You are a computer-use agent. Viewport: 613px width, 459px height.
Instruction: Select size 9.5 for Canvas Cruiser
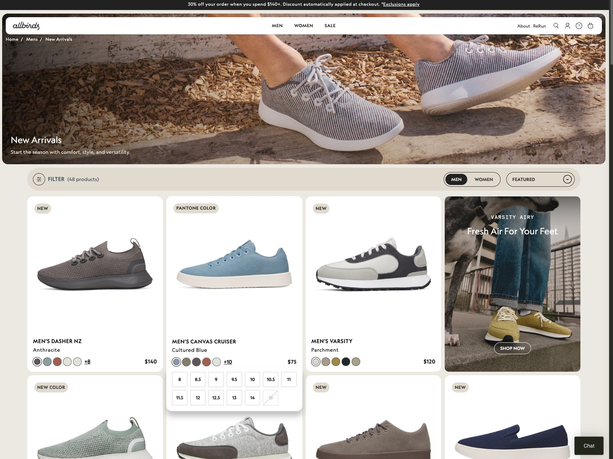pyautogui.click(x=234, y=380)
